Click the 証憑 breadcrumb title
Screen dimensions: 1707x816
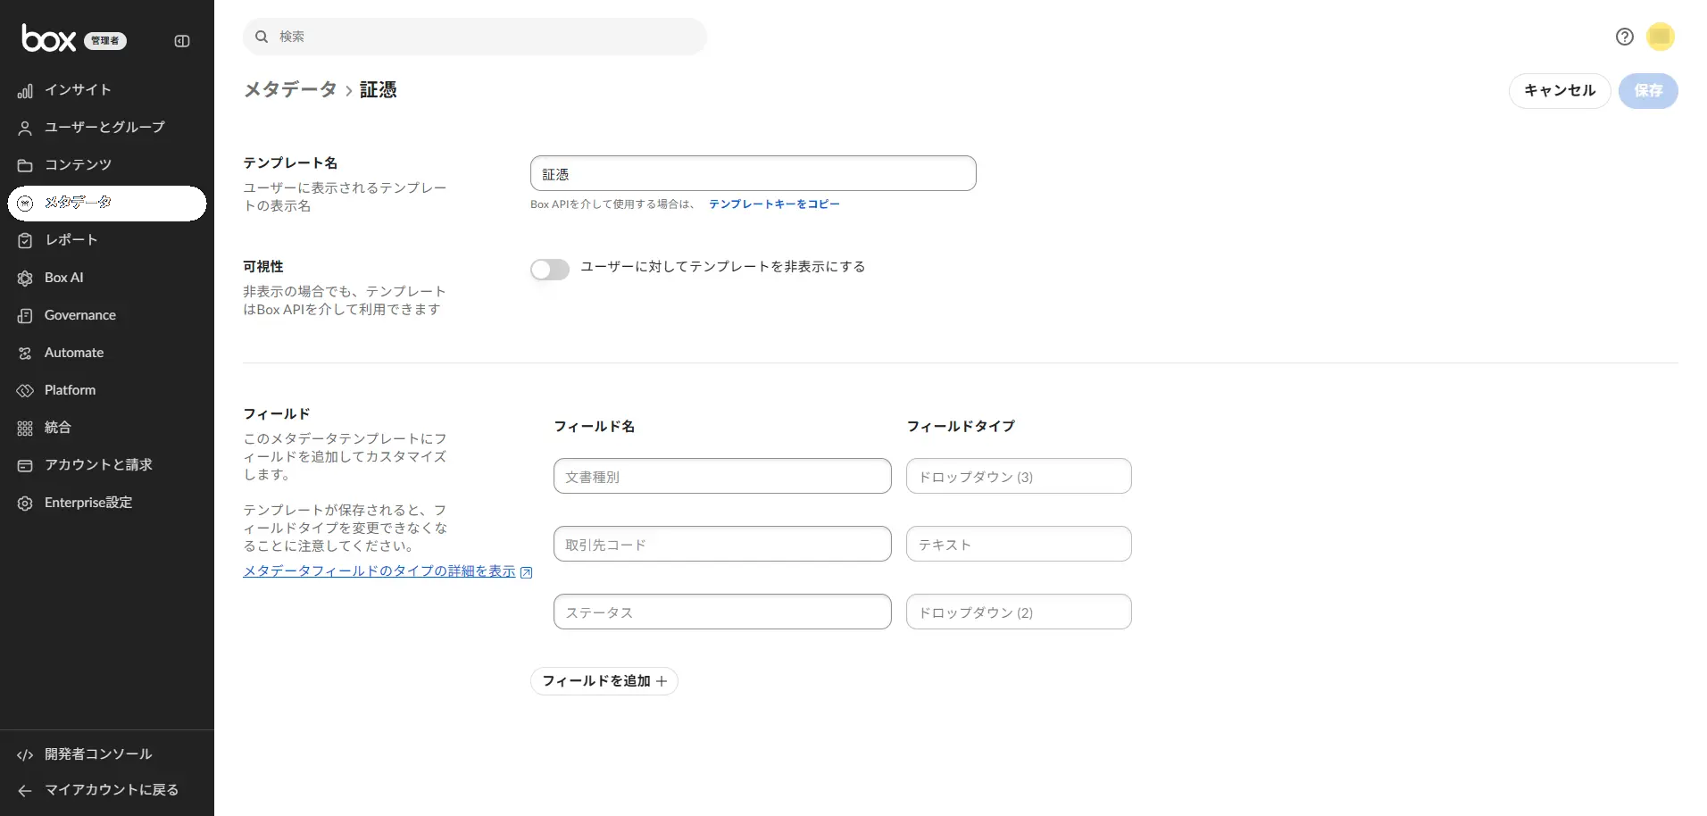coord(379,89)
